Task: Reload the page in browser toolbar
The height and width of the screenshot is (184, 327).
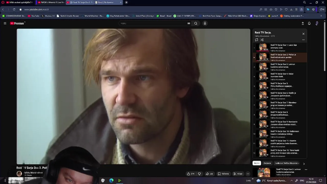Action: 14,9
